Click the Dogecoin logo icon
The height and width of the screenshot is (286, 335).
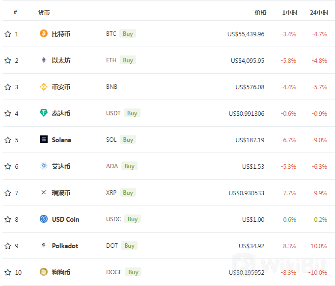(44, 272)
